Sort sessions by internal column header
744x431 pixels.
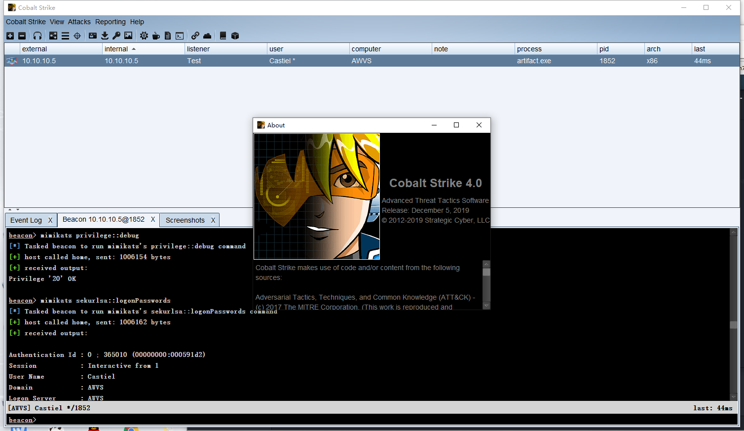point(143,49)
